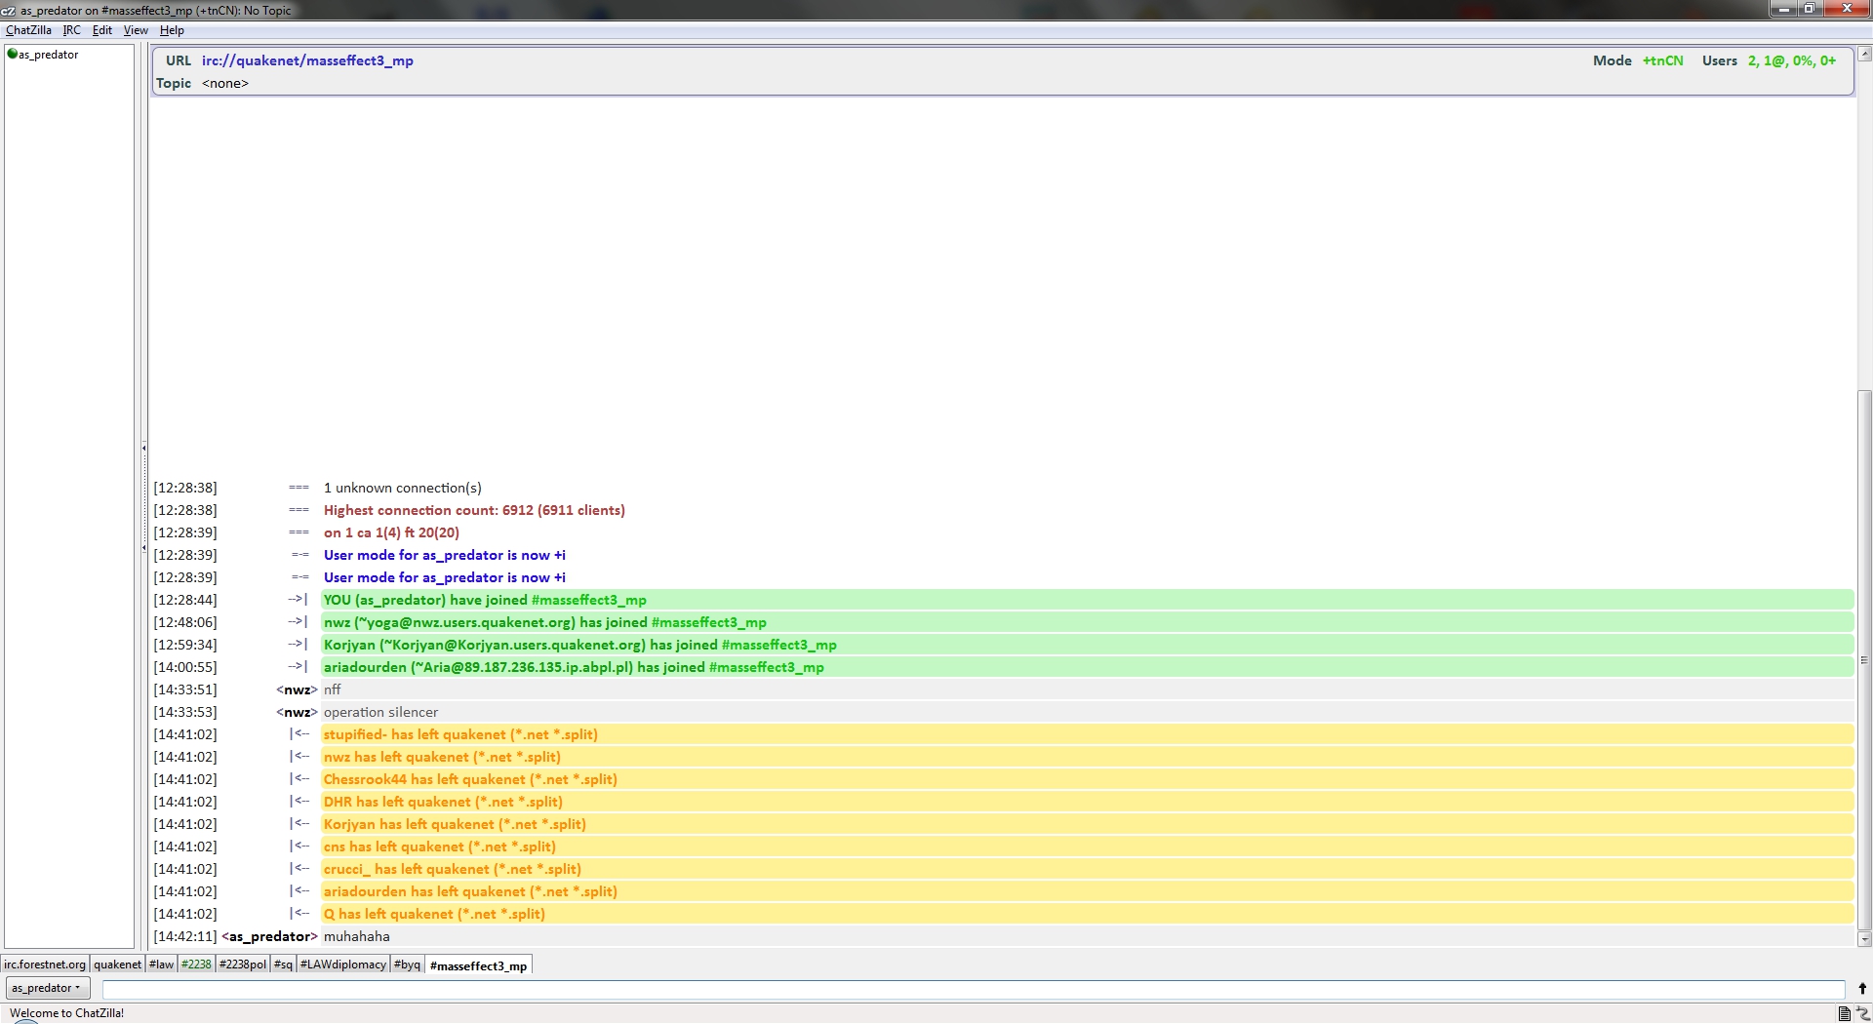Image resolution: width=1873 pixels, height=1024 pixels.
Task: Click the ChatZilla icon in the title bar
Action: [x=8, y=10]
